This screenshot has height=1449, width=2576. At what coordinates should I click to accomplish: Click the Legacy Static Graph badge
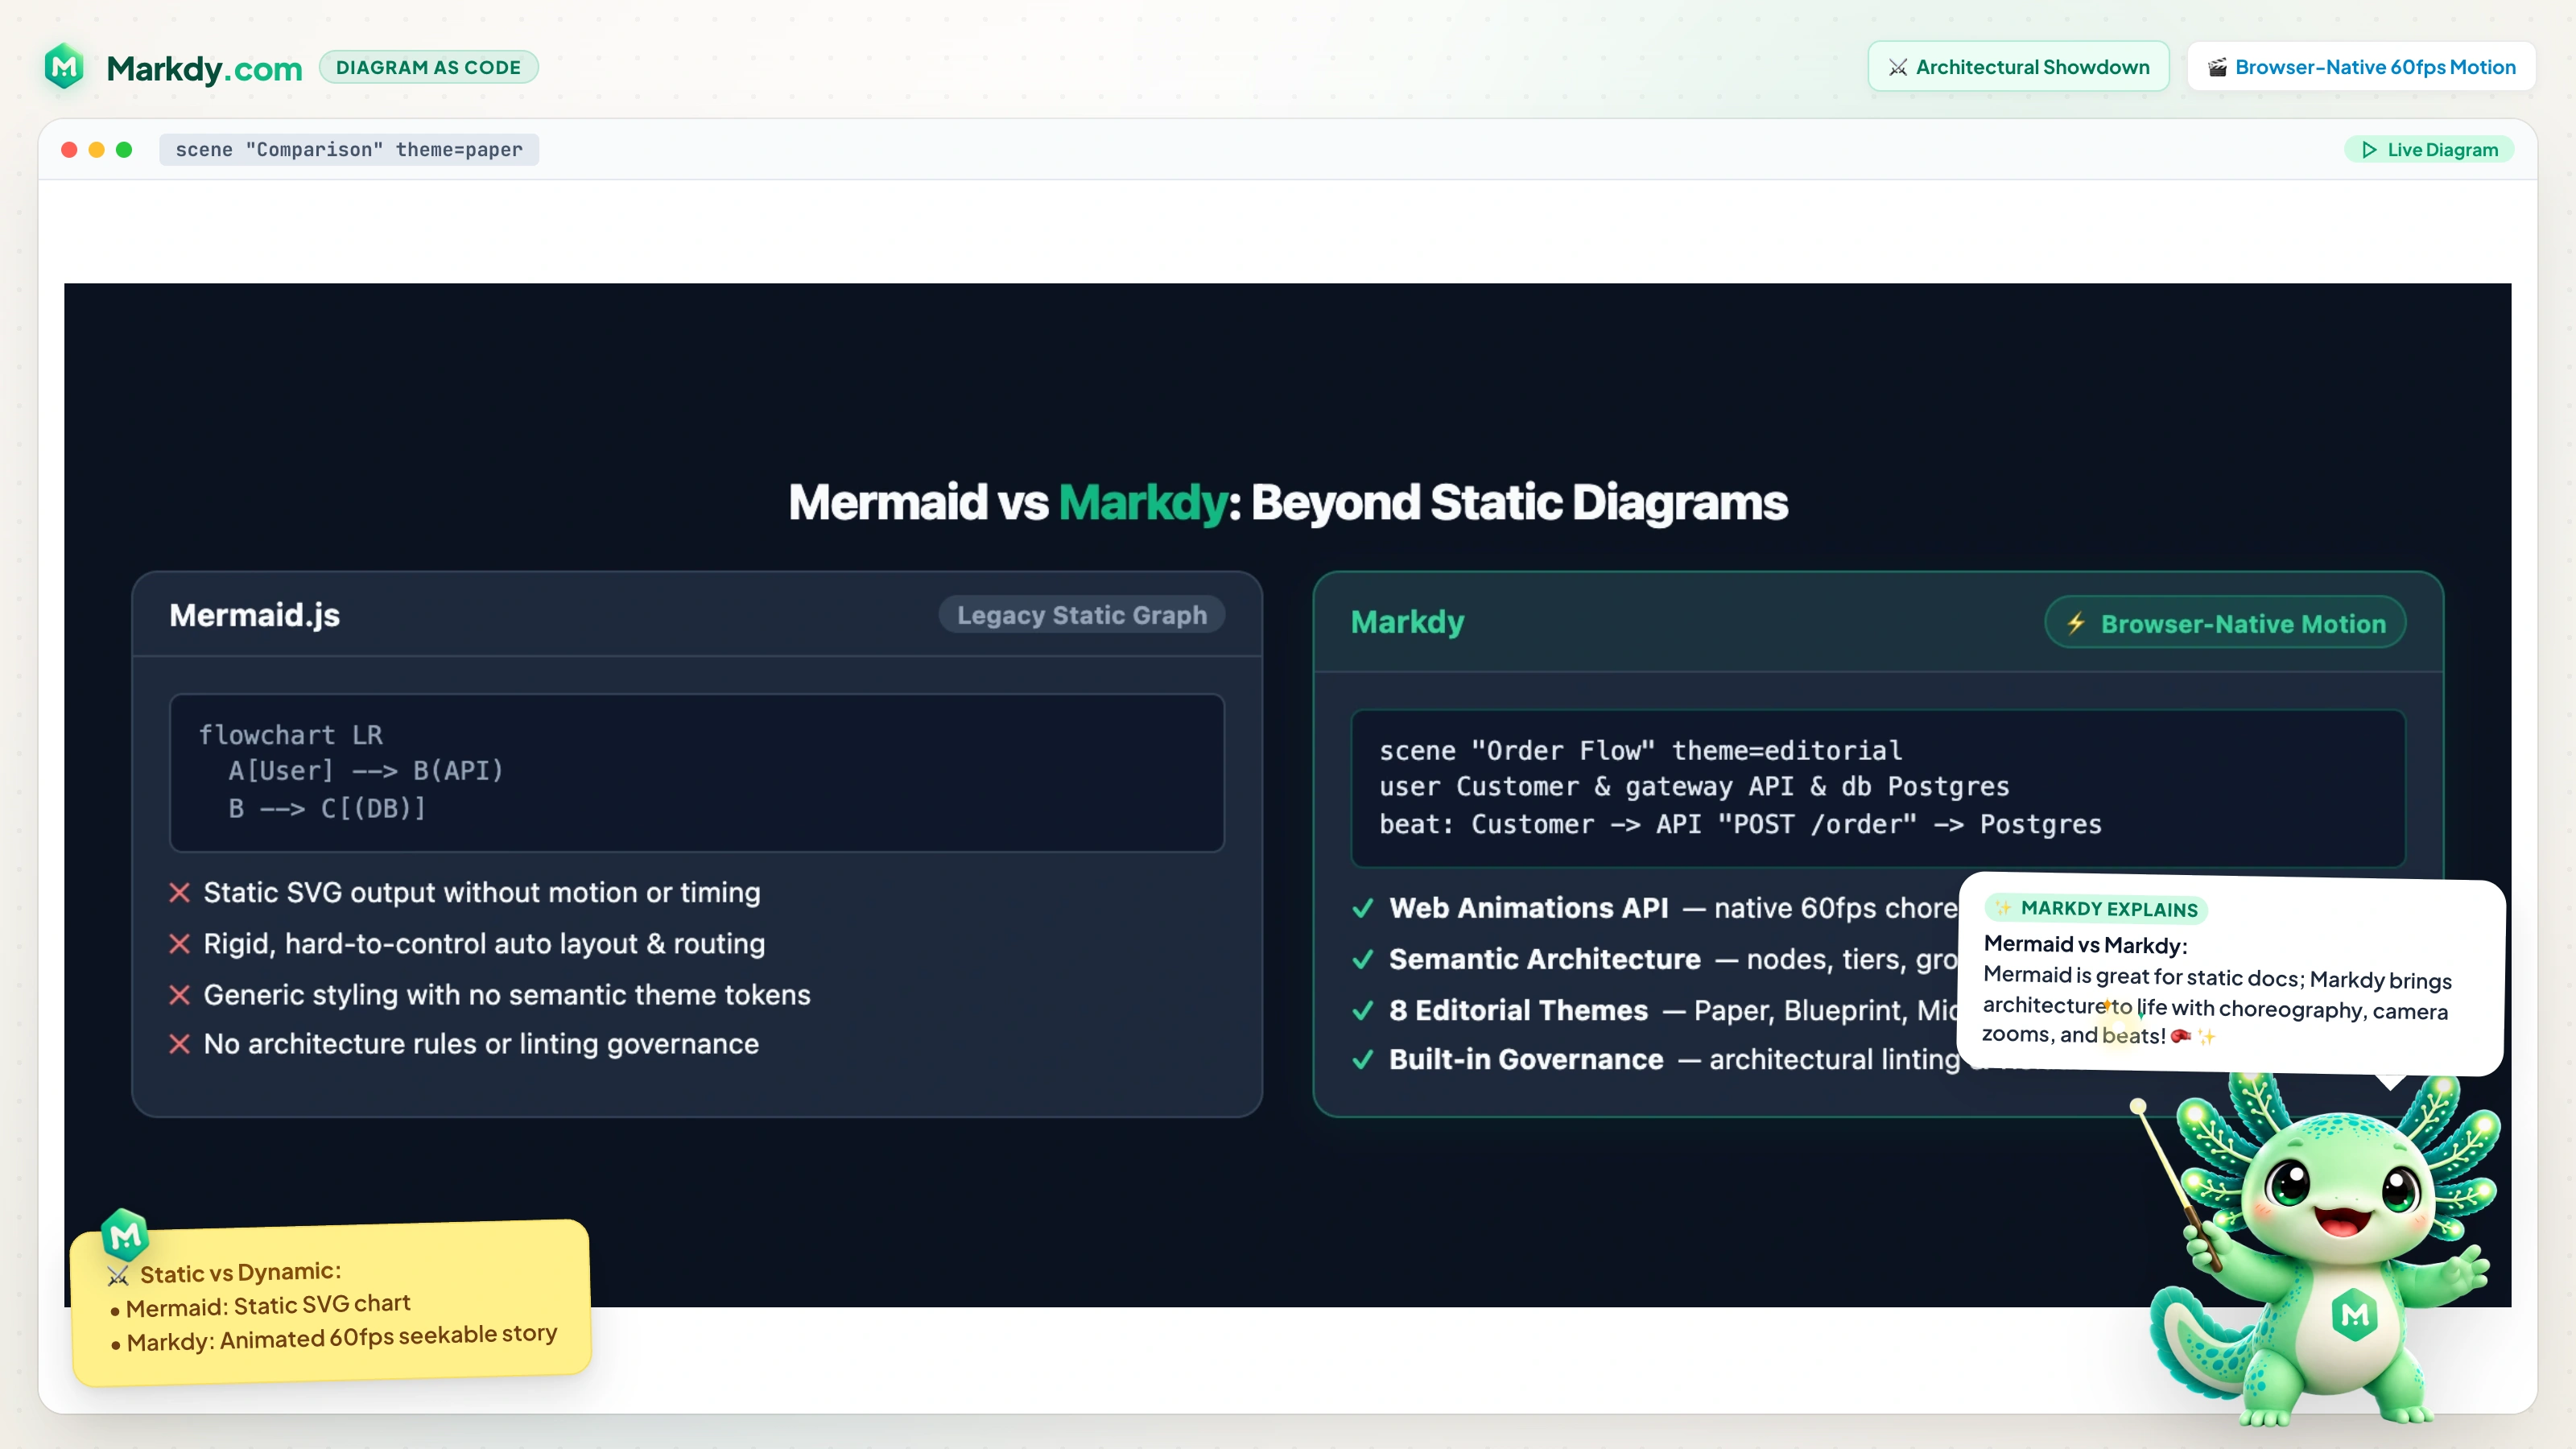[x=1082, y=615]
